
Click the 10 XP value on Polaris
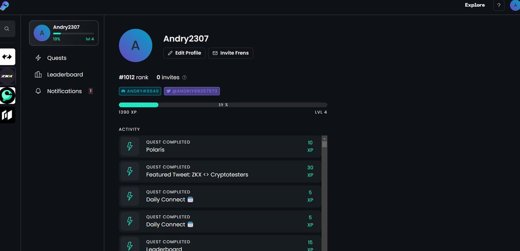(310, 146)
